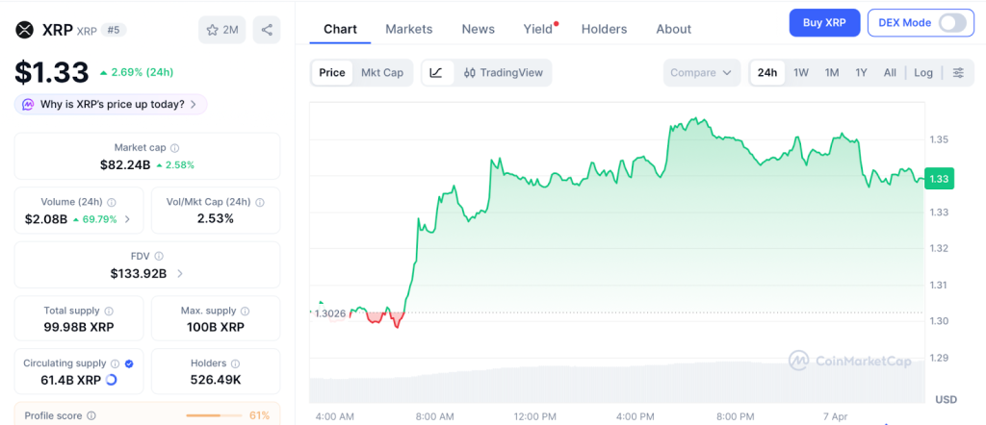The image size is (986, 425).
Task: Click the share icon next to XRP
Action: 267,30
